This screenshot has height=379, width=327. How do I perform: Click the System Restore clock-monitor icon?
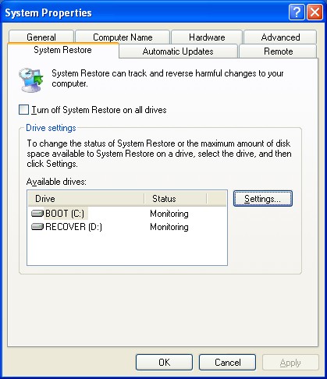(x=30, y=80)
